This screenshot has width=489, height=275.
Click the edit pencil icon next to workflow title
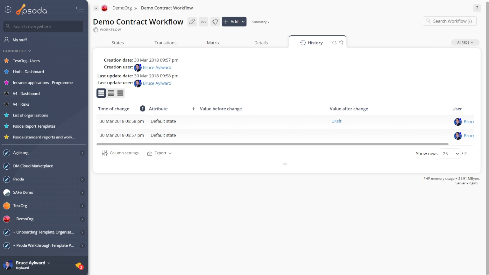point(192,22)
